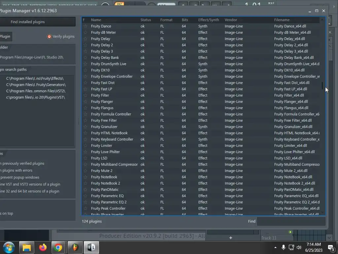This screenshot has width=338, height=254.
Task: Select the Common Files\VST2 search path
Action: point(36,91)
